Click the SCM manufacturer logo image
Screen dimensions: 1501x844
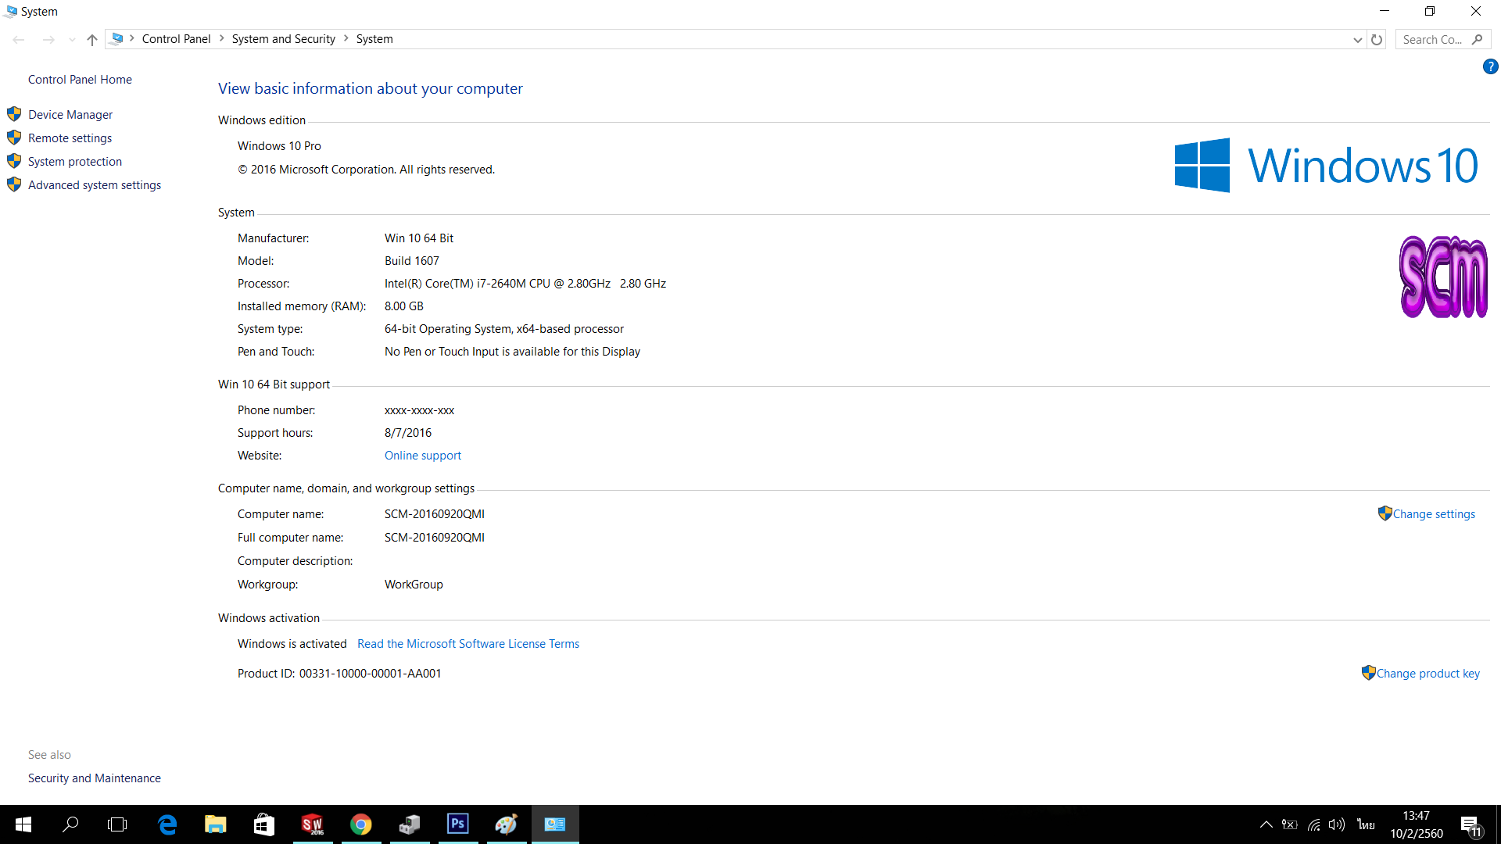click(1443, 277)
